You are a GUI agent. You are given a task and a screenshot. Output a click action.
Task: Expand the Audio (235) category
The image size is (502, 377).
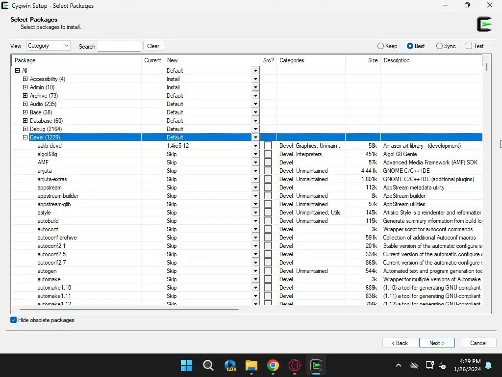click(25, 104)
